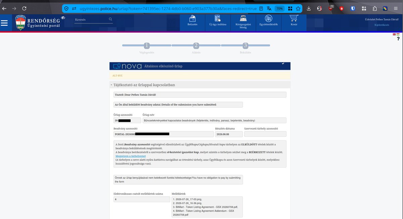Click the Megnézem a tárhelyemet link

coord(130,156)
